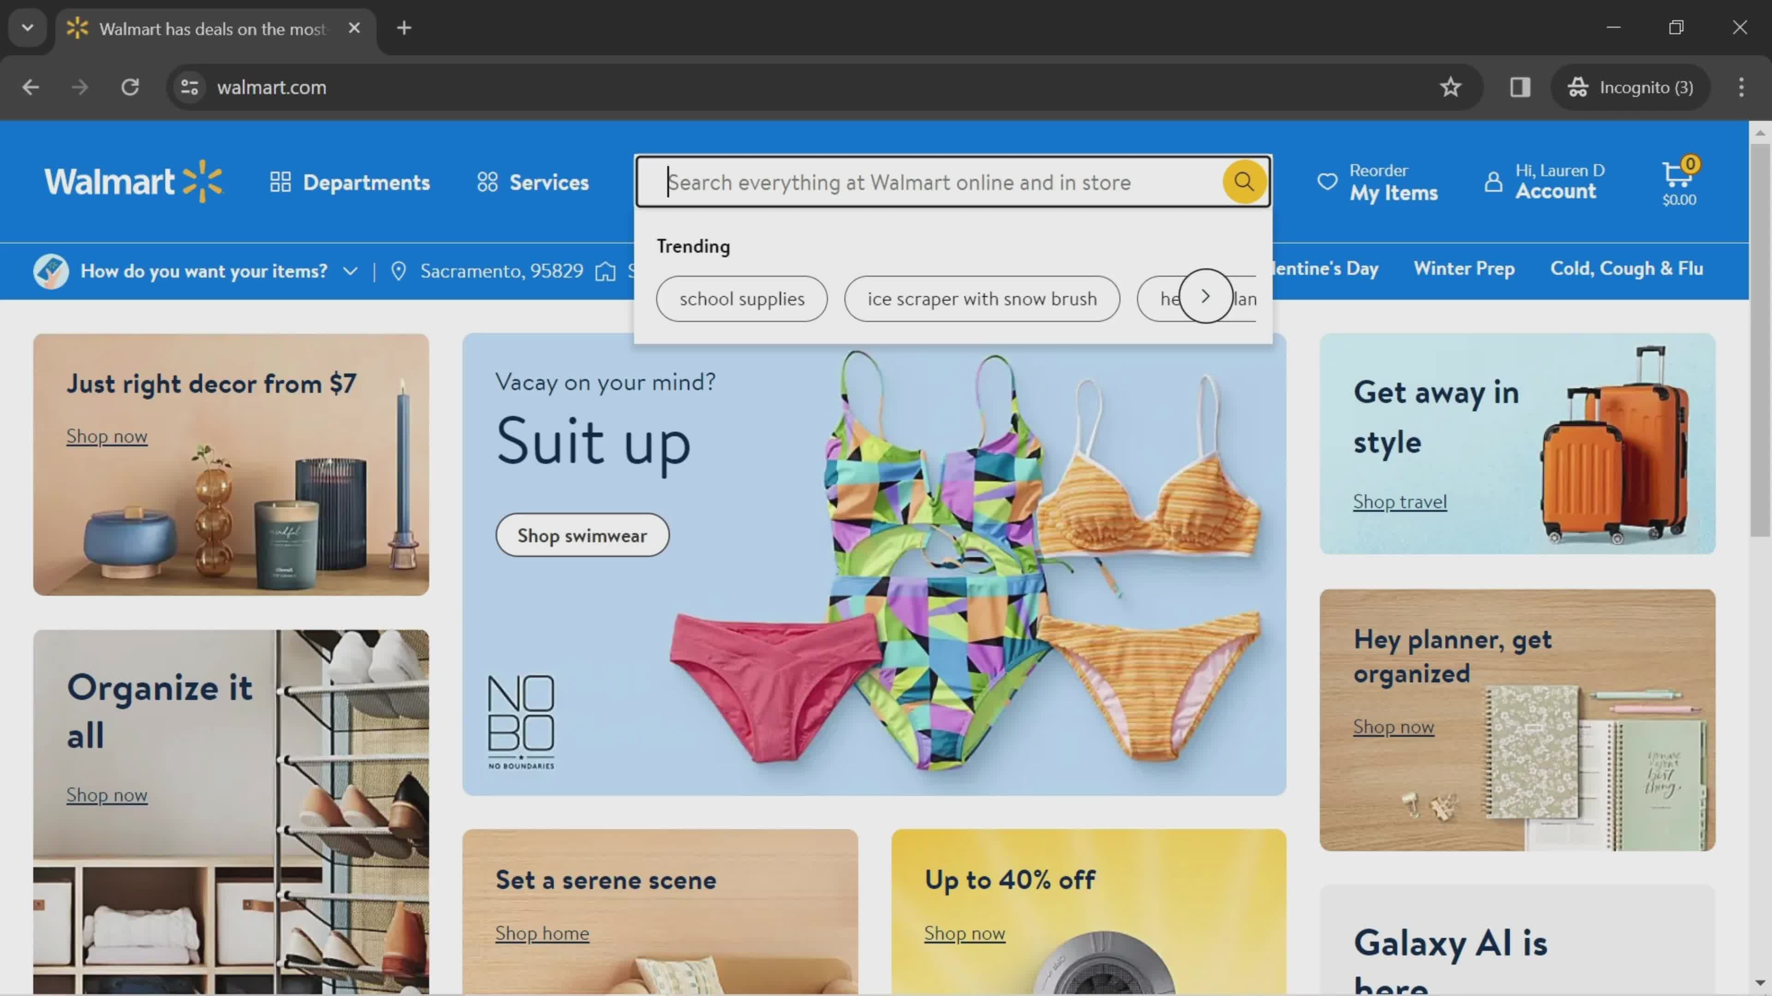Click the Services circles icon
The width and height of the screenshot is (1772, 996).
487,182
